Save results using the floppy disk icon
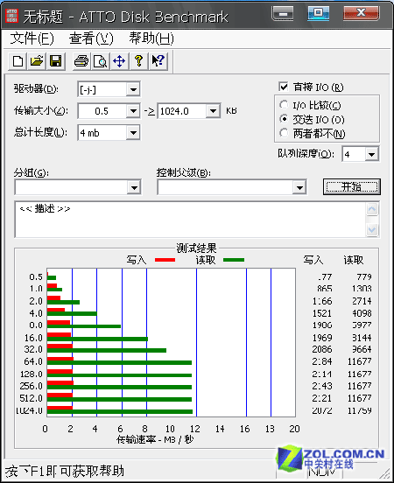Viewport: 394px width, 483px height. (x=56, y=61)
